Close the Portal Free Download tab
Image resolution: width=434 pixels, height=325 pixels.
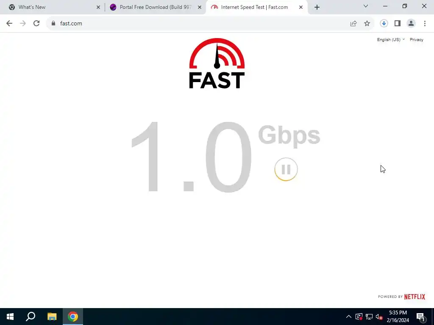(x=200, y=7)
